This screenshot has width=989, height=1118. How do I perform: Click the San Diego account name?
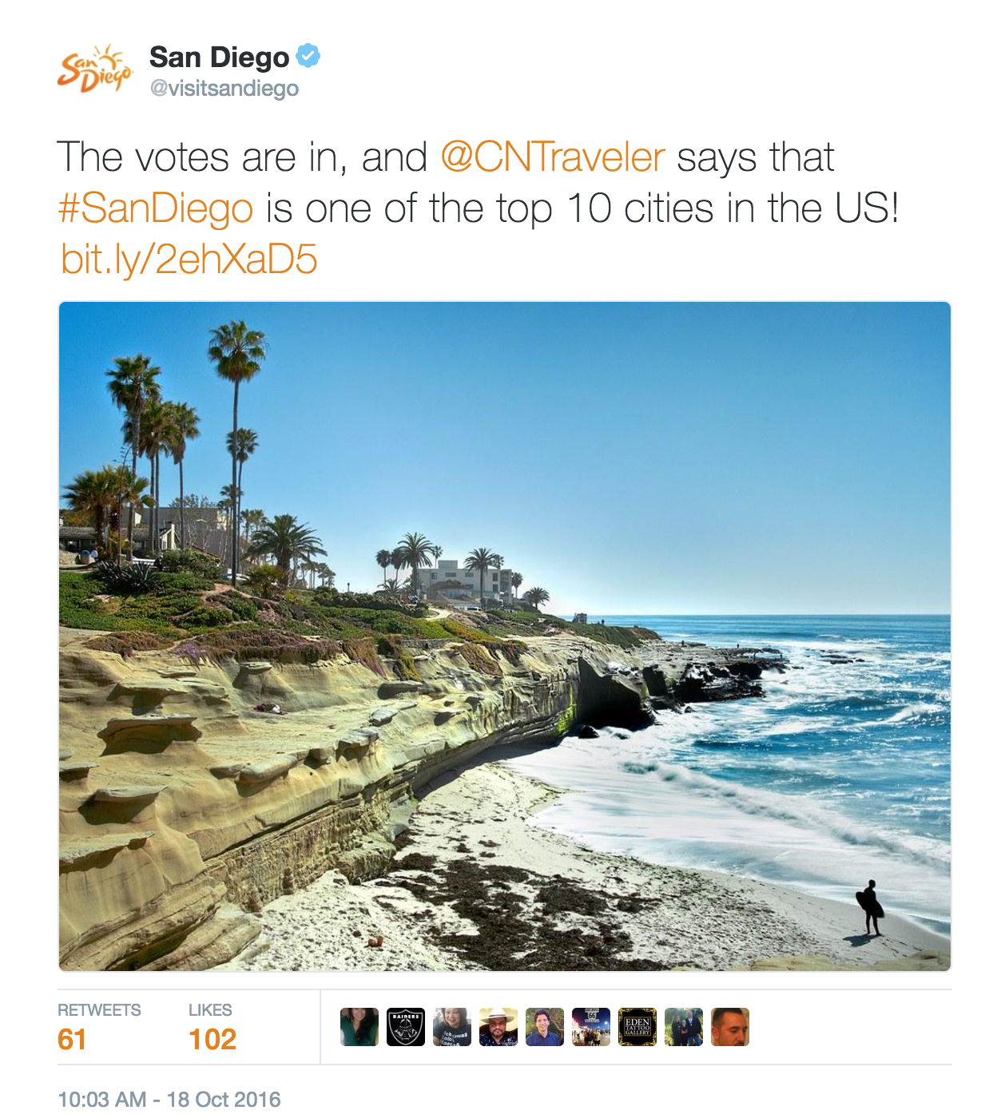pos(220,57)
